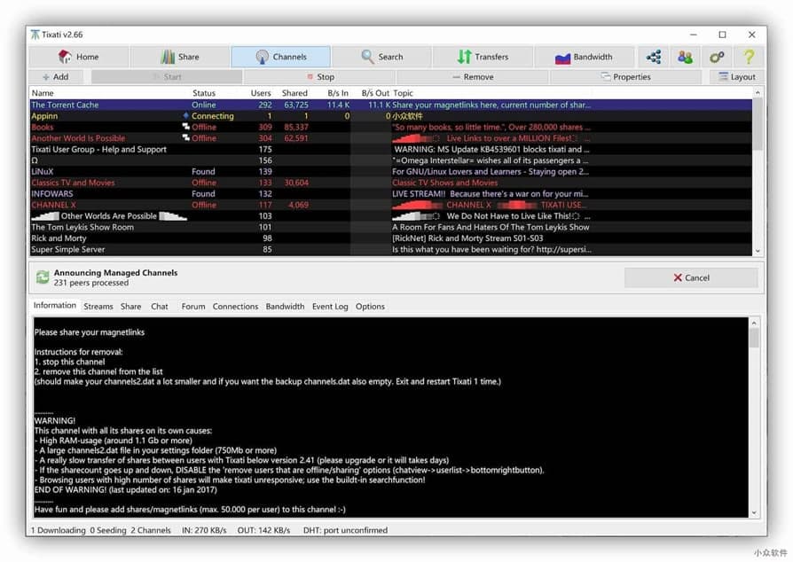793x562 pixels.
Task: Click Another World Is Possible offline status icon
Action: [x=185, y=138]
